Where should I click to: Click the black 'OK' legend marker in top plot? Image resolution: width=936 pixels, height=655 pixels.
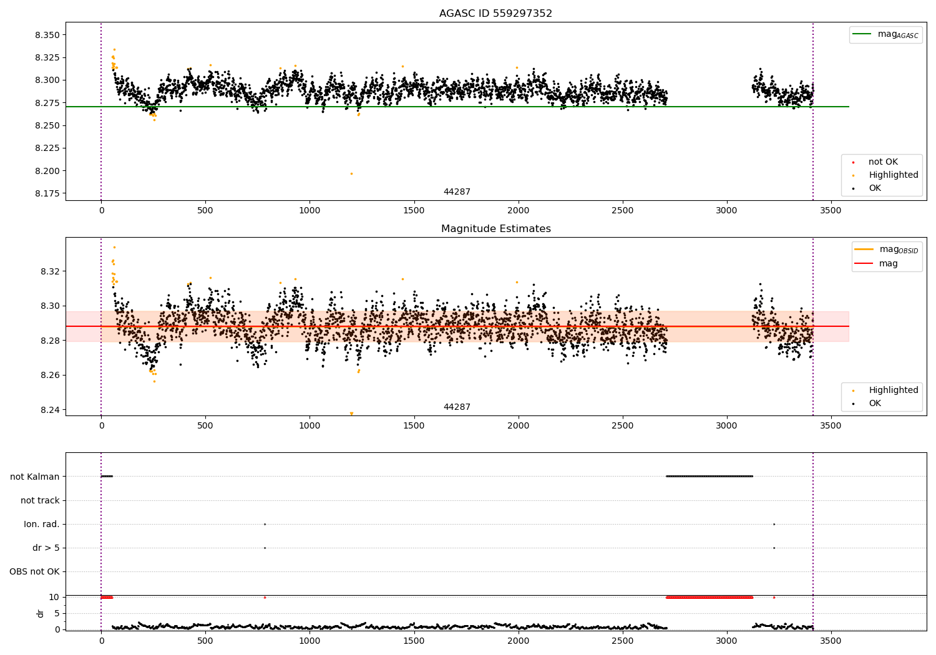pos(853,188)
